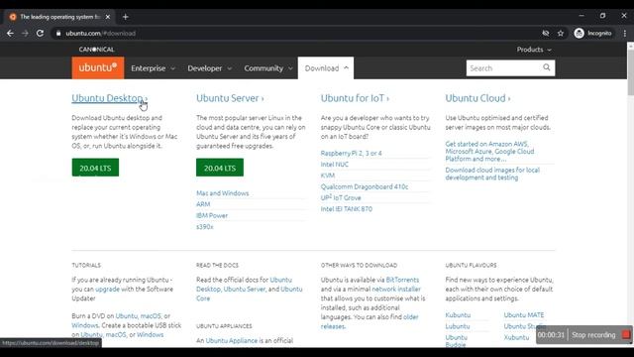Open the Ubuntu Server heading link

230,98
